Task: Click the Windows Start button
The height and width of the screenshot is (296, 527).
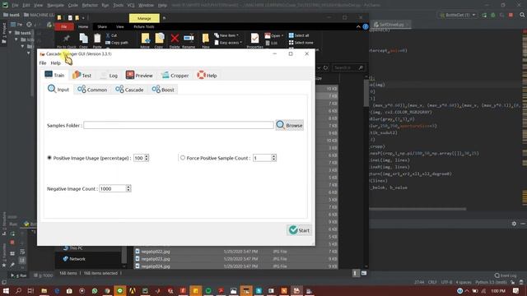Action: [x=6, y=290]
